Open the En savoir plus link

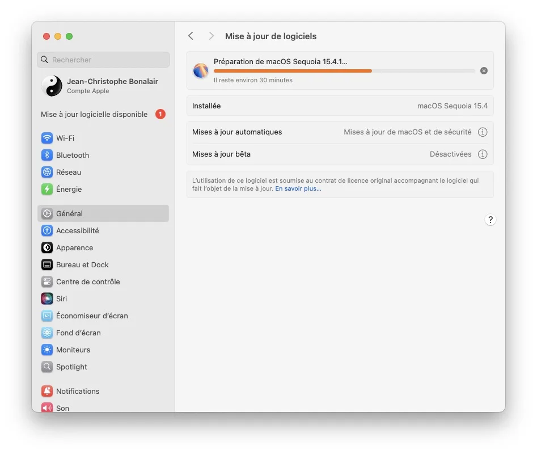pyautogui.click(x=298, y=188)
